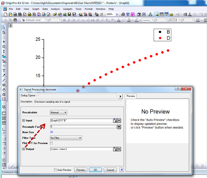This screenshot has height=178, width=207.
Task: Select the Rectangle drawing tool
Action: click(x=4, y=85)
